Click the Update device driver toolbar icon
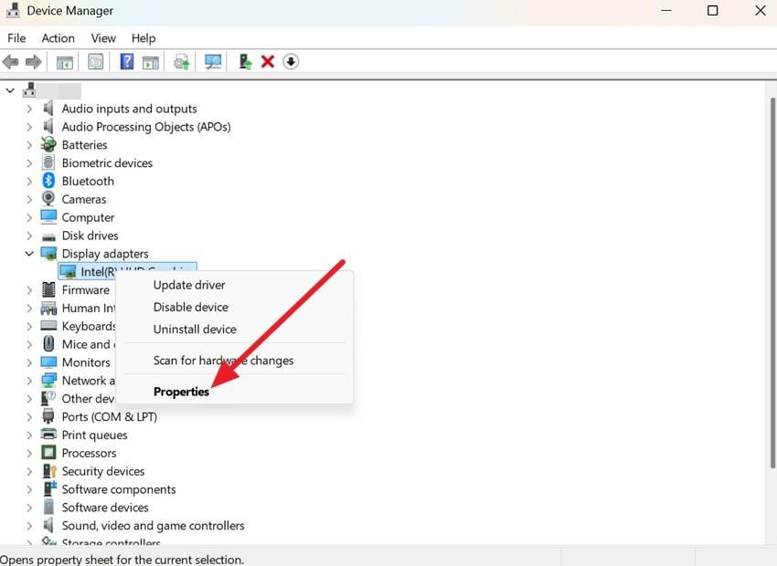The width and height of the screenshot is (777, 566). [x=181, y=62]
